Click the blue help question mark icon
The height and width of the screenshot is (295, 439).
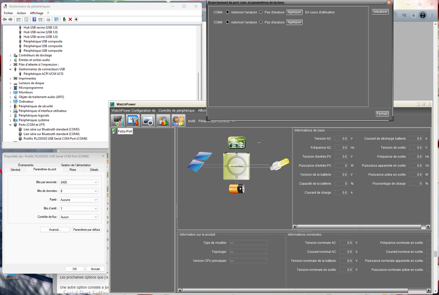pos(34,19)
